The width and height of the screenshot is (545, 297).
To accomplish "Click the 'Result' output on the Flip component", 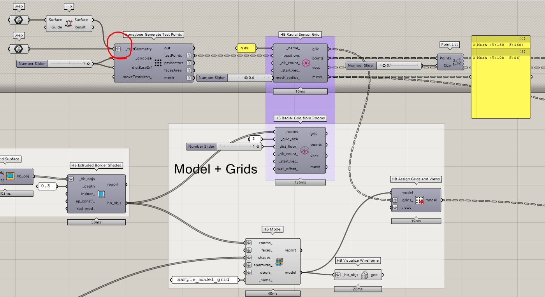I will click(80, 27).
